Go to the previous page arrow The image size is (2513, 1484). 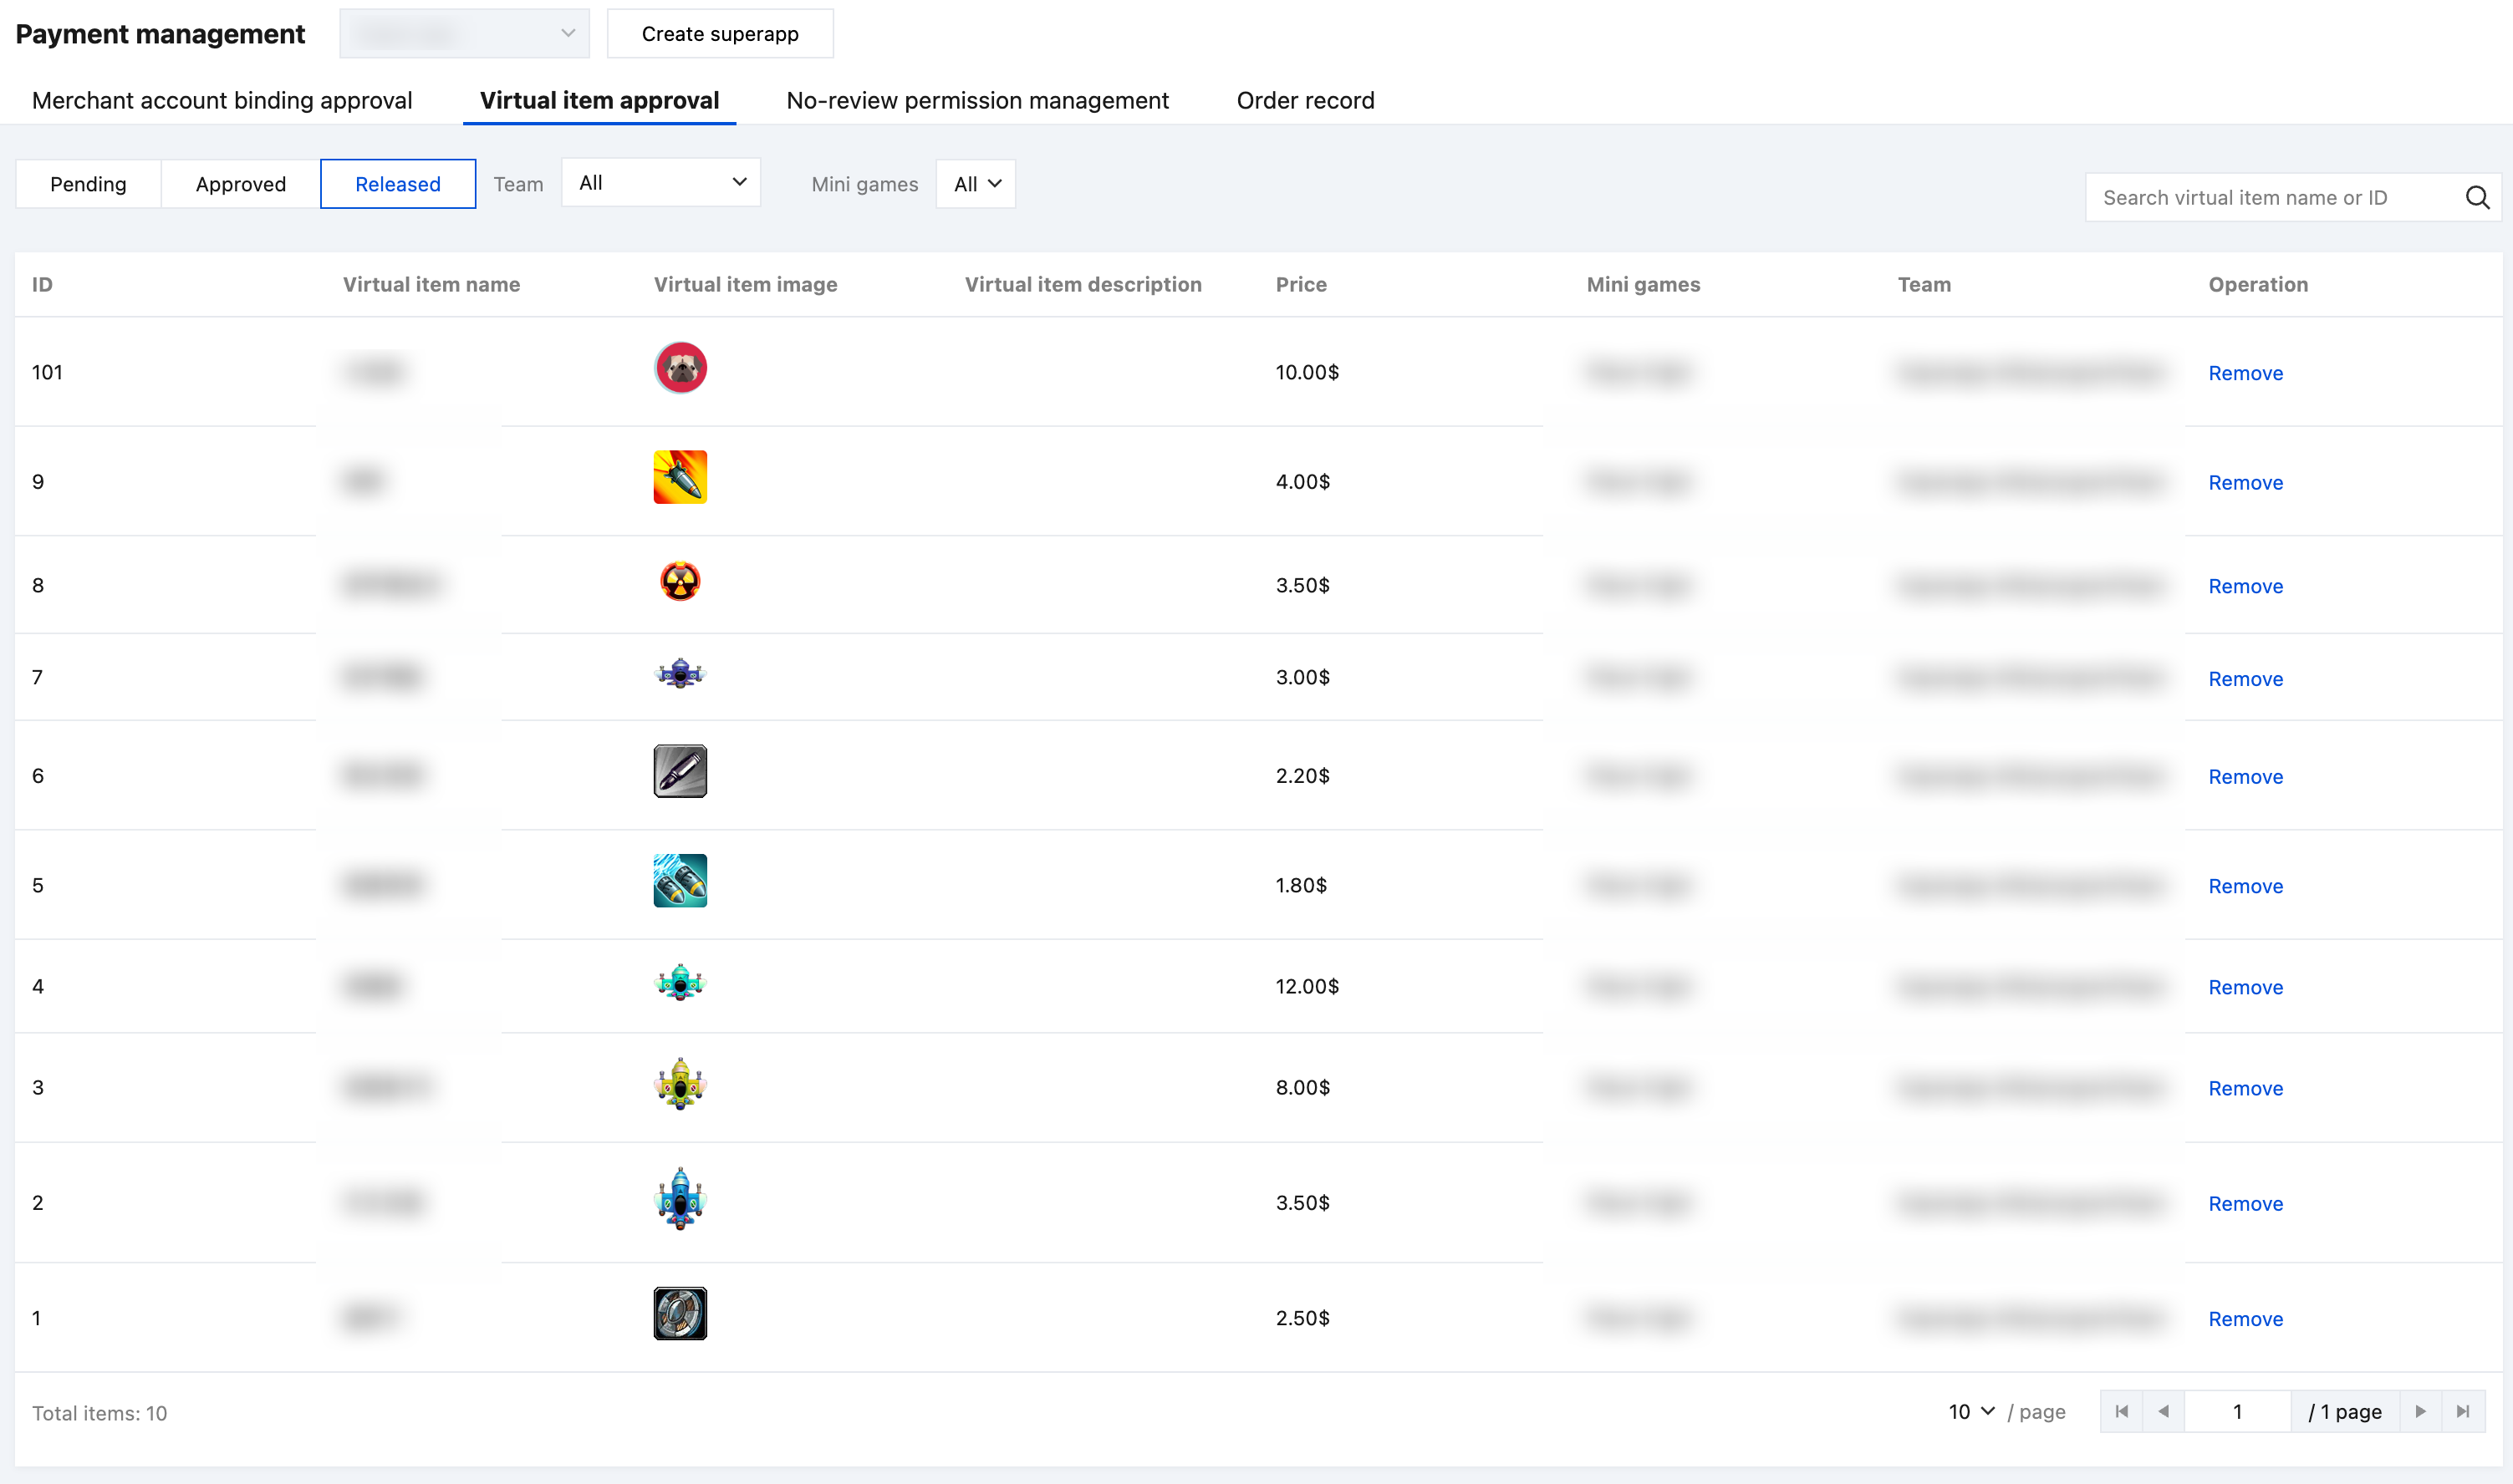pos(2164,1411)
